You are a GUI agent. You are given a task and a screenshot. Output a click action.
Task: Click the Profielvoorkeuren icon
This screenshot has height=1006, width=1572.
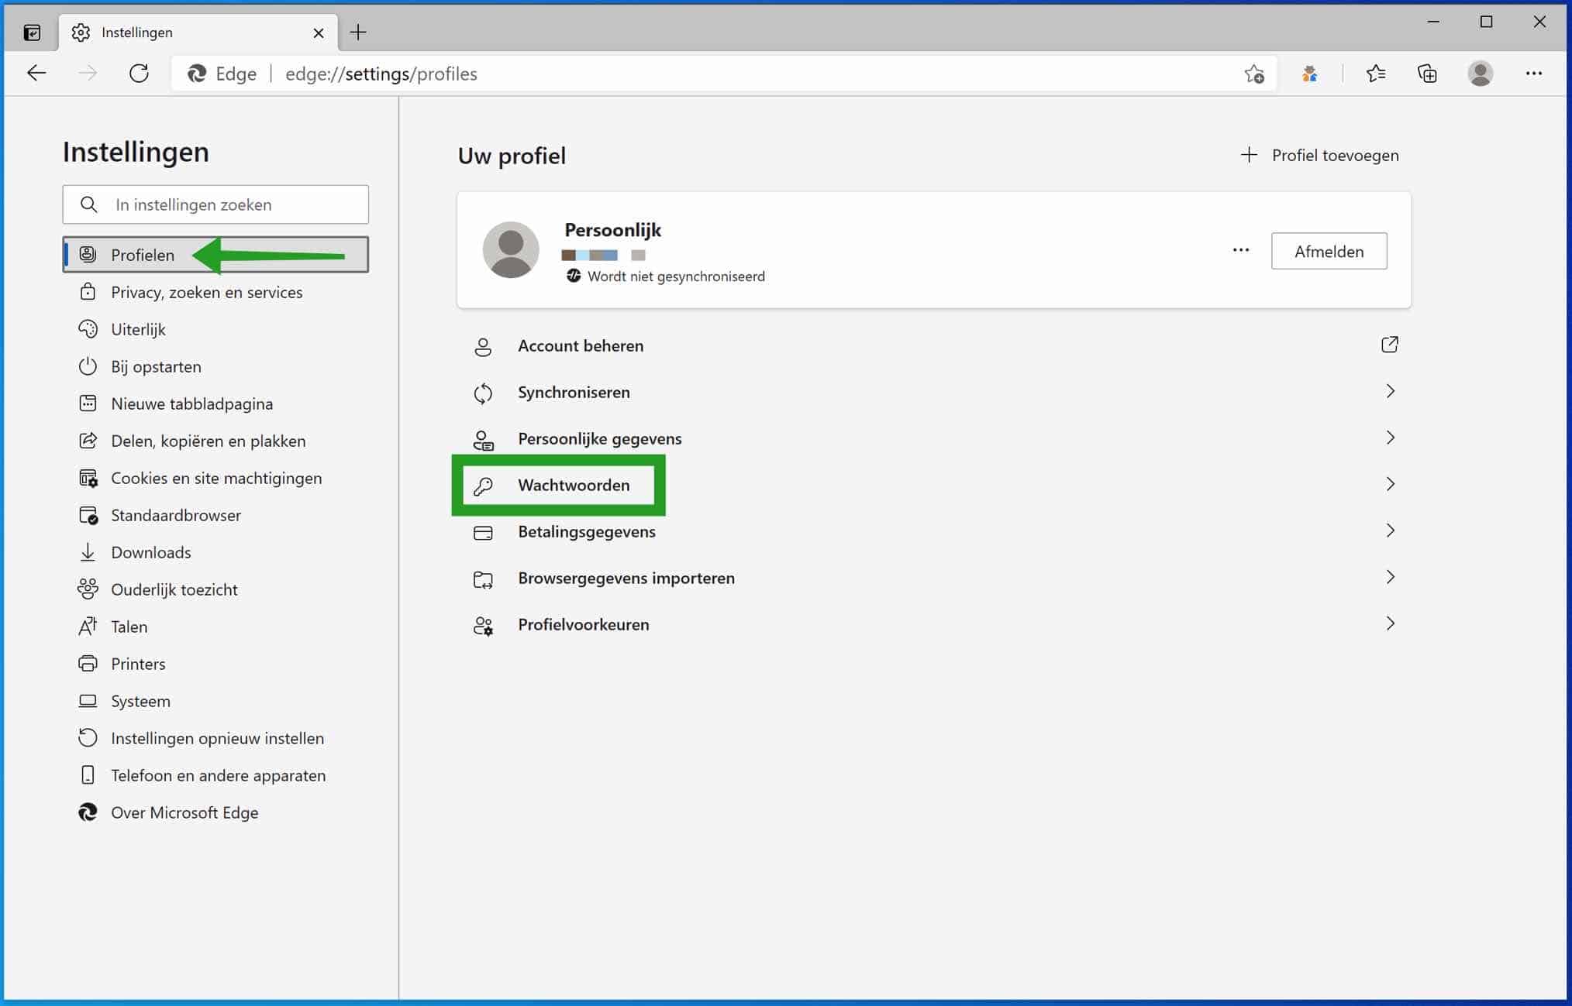(x=482, y=625)
